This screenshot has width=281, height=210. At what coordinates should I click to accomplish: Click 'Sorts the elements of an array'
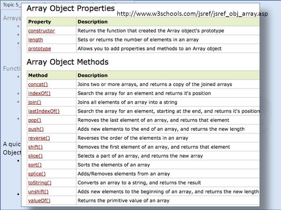[114, 164]
